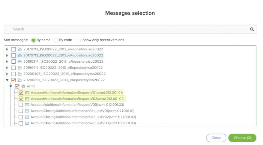This screenshot has height=145, width=263.
Task: Click envelope icon of AccountClosingAdditionalInformationRequestV02
Action: [27, 117]
